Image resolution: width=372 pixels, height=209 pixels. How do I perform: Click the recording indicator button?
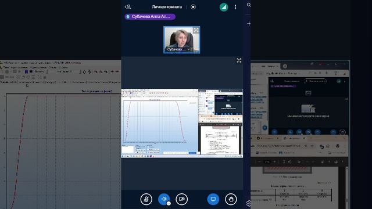click(193, 7)
